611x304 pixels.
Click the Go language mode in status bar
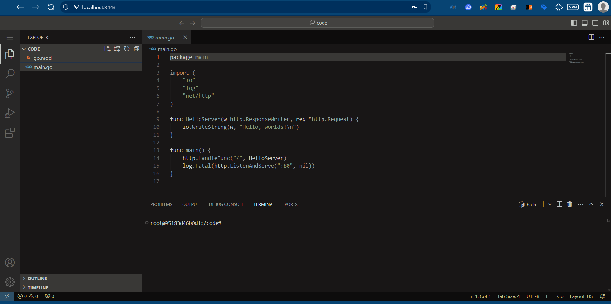[x=560, y=296]
